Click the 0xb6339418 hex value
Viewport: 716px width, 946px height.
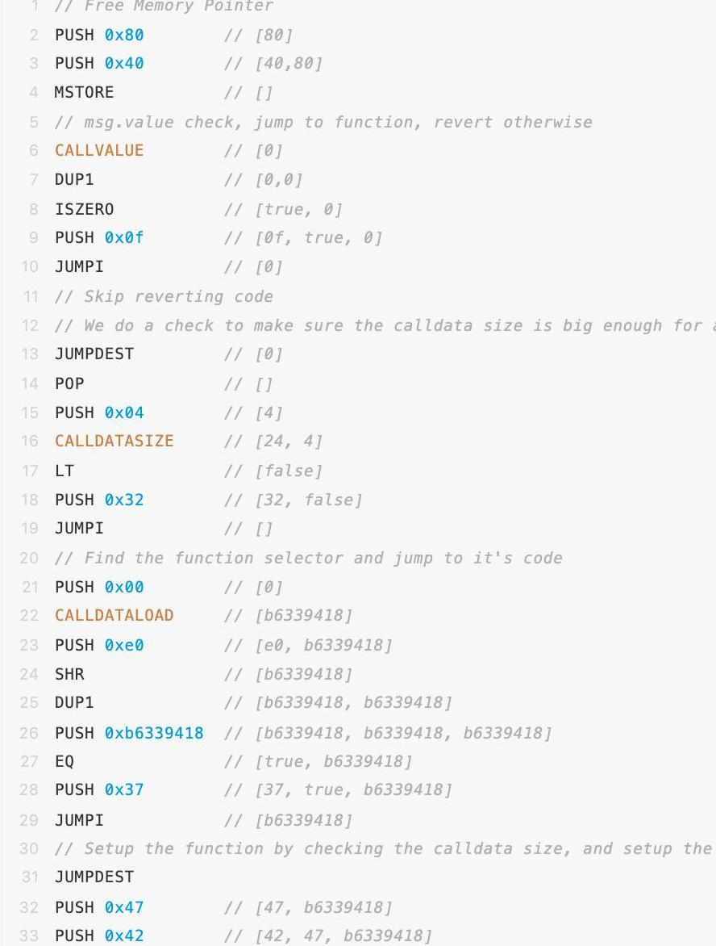(x=154, y=733)
